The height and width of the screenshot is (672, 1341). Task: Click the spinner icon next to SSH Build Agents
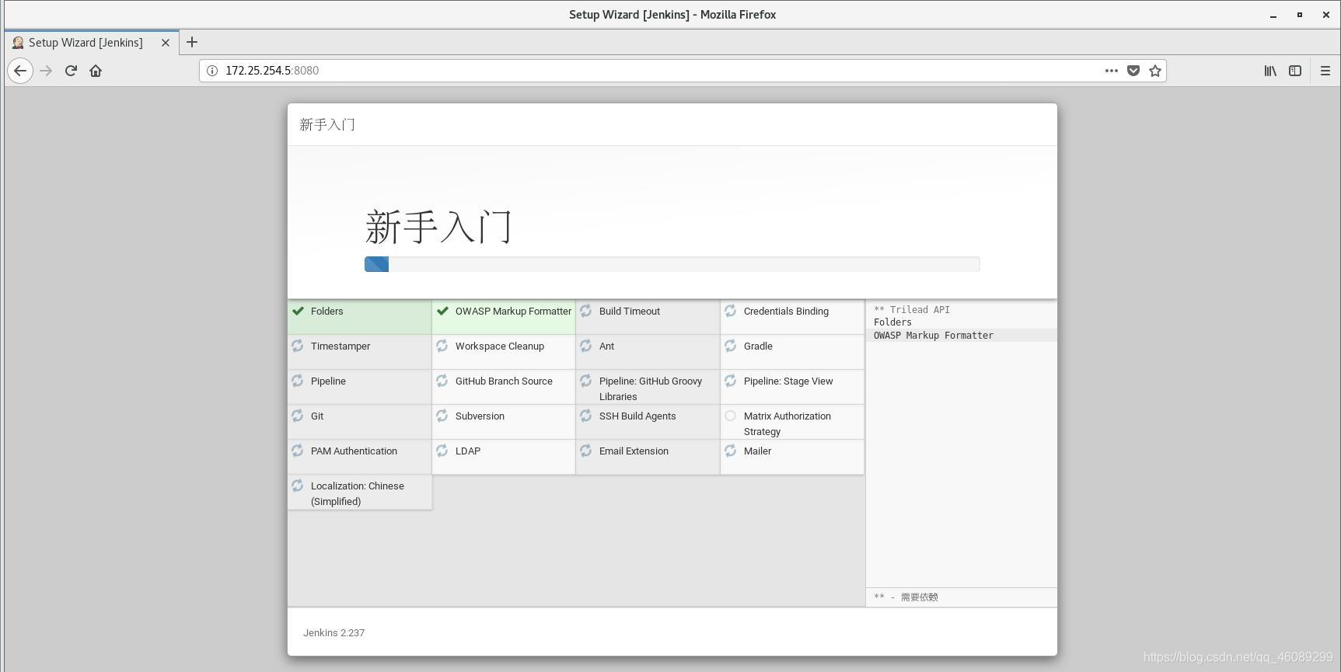pos(586,416)
